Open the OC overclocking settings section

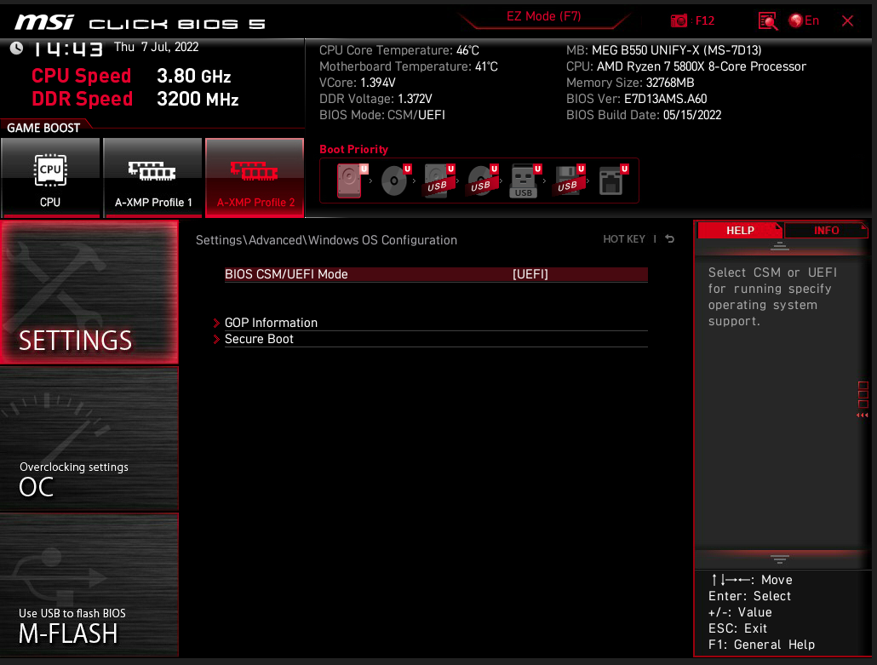(89, 439)
